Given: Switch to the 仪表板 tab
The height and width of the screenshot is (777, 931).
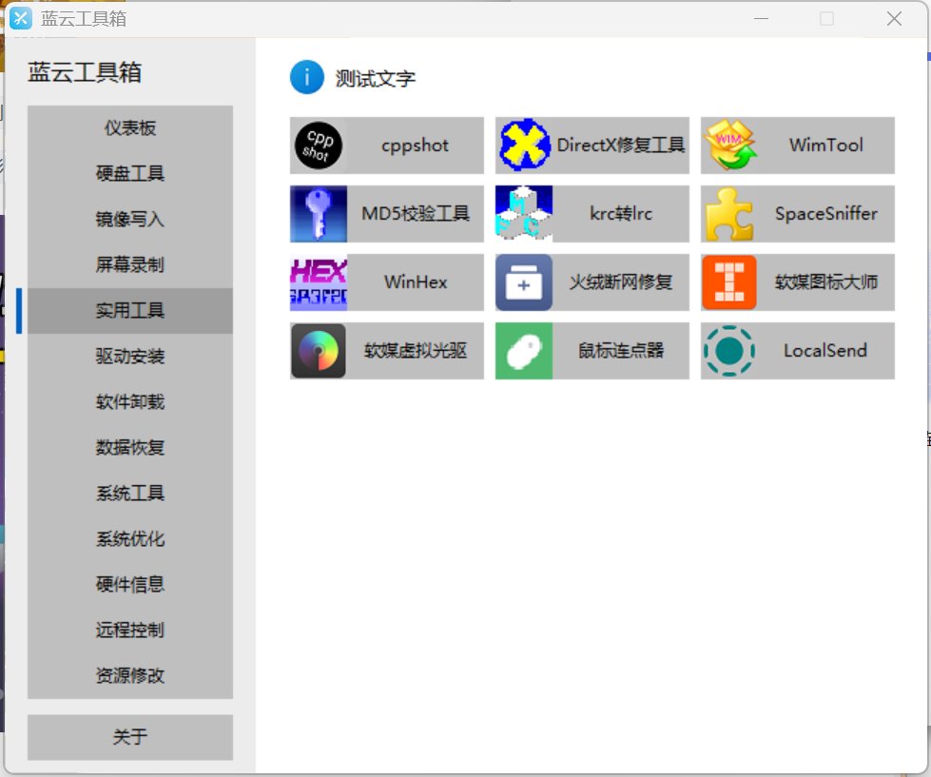Looking at the screenshot, I should coord(130,128).
